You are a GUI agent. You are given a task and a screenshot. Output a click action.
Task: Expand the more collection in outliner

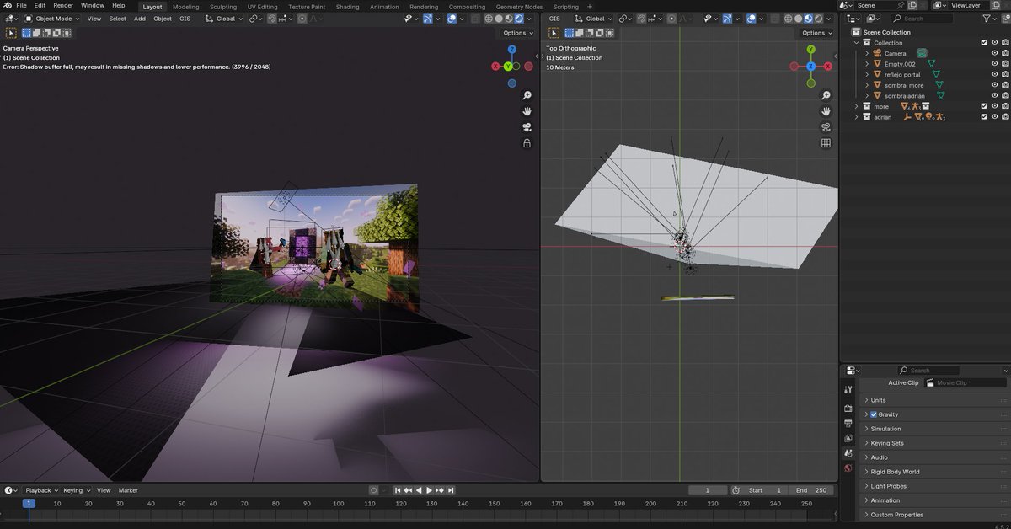click(x=857, y=106)
